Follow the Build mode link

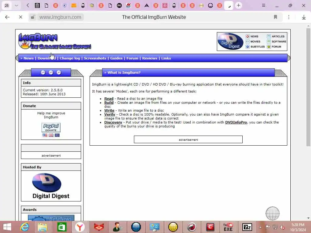tap(109, 103)
